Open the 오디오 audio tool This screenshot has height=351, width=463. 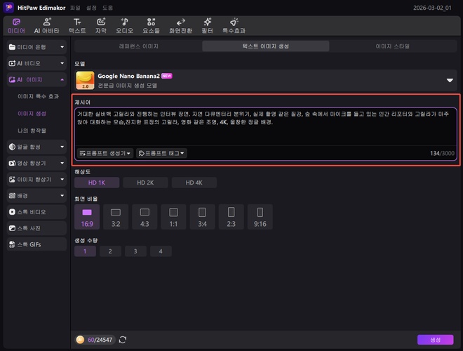(124, 26)
